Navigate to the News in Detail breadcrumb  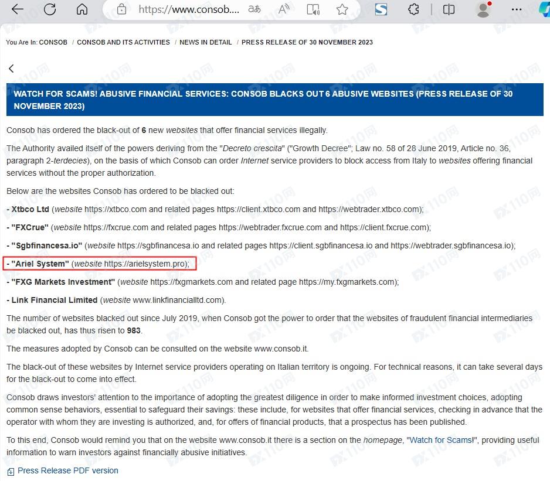coord(205,42)
